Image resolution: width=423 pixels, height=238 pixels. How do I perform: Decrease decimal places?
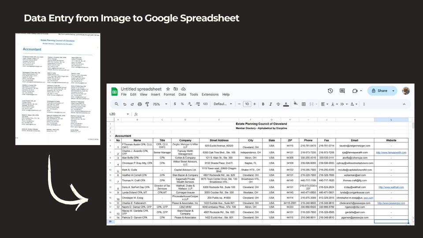(190, 104)
